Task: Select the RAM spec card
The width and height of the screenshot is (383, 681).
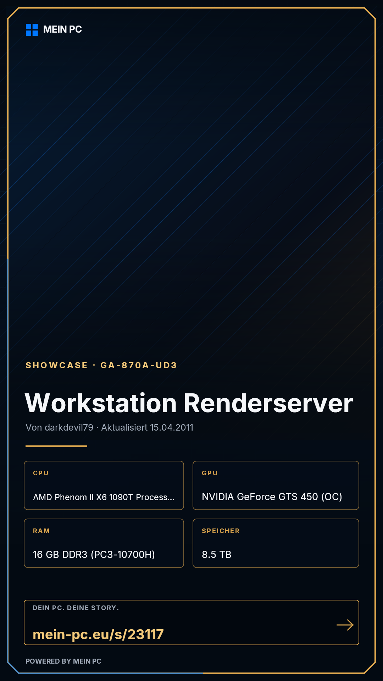Action: 104,543
